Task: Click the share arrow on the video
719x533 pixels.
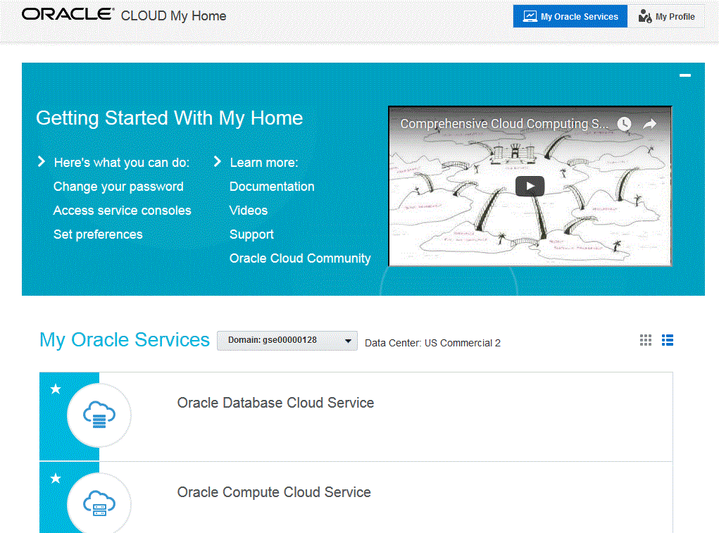Action: [649, 123]
